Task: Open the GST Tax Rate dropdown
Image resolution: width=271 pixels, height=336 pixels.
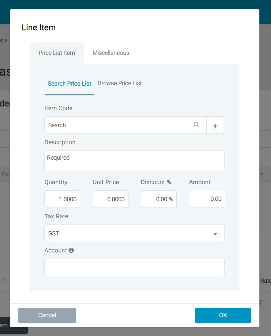Action: click(x=134, y=233)
